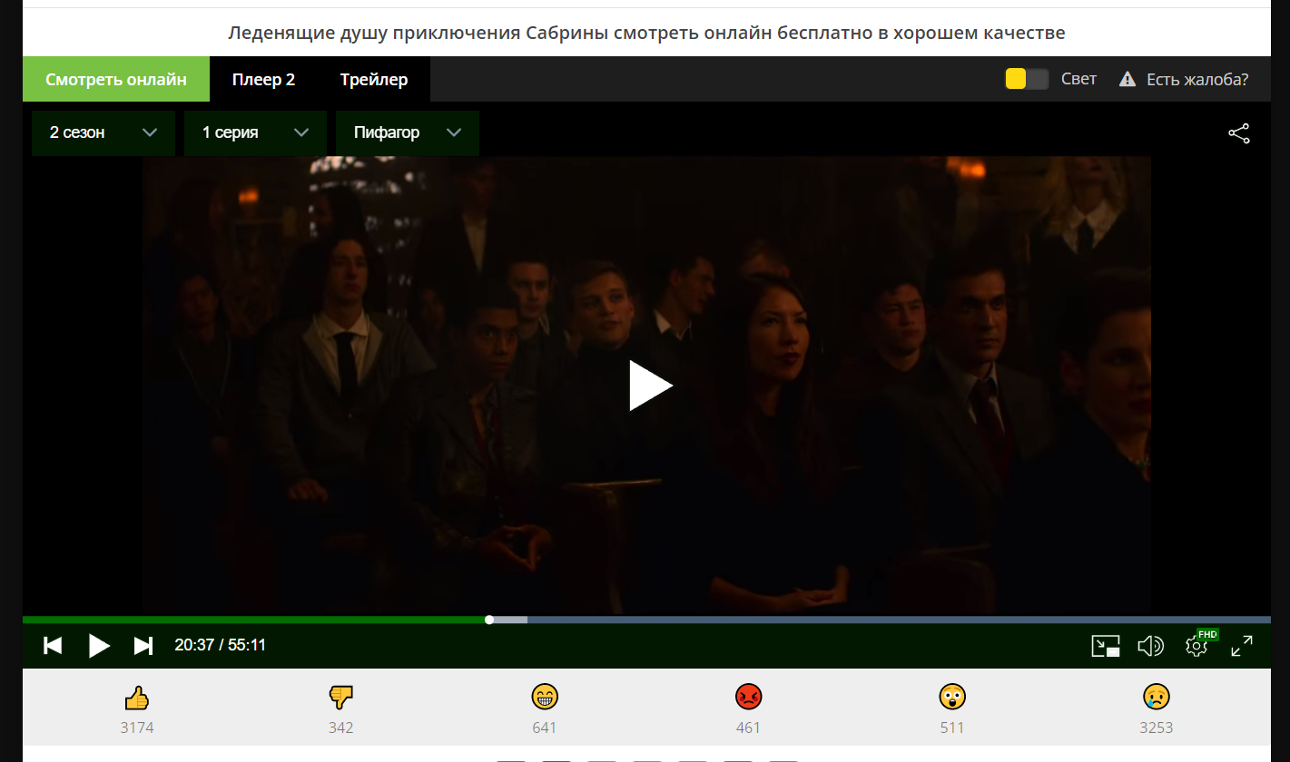
Task: Open the share icon above the player
Action: point(1239,133)
